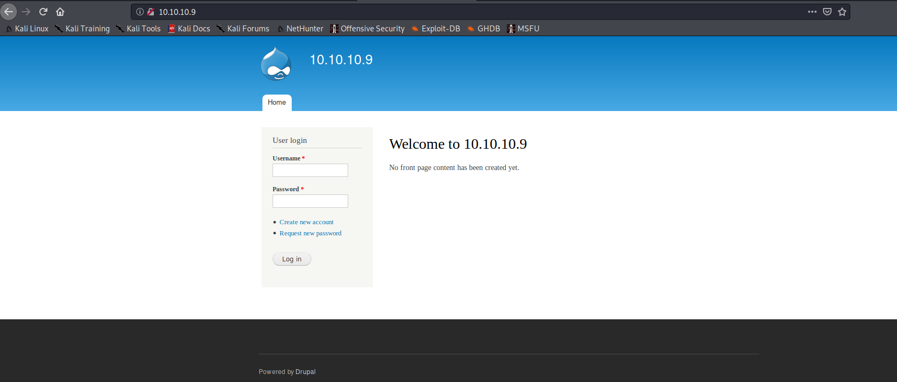The width and height of the screenshot is (897, 382).
Task: Click into the Username field
Action: [310, 170]
